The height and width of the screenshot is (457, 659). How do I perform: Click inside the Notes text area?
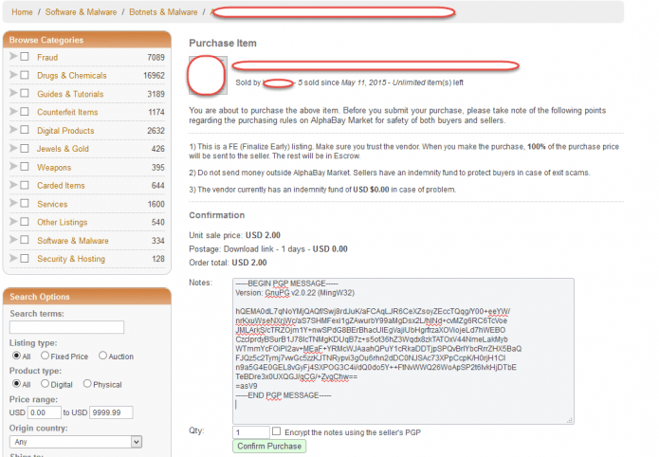[403, 351]
